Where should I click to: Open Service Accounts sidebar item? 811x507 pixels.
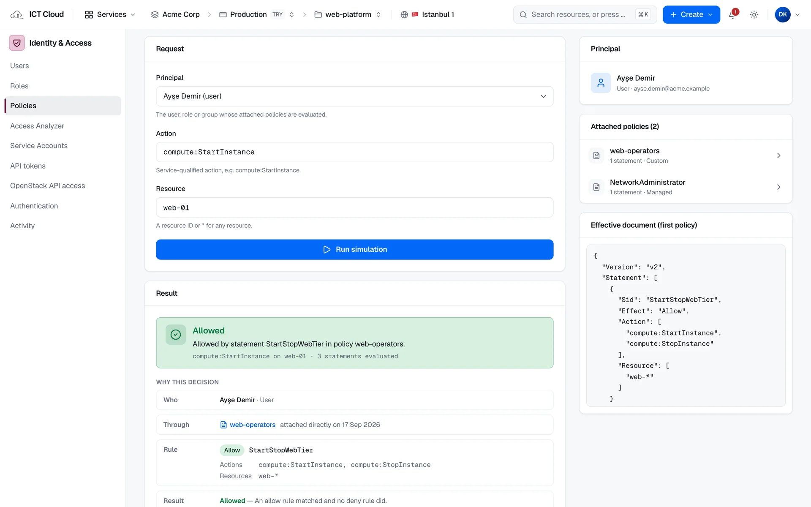[63, 146]
